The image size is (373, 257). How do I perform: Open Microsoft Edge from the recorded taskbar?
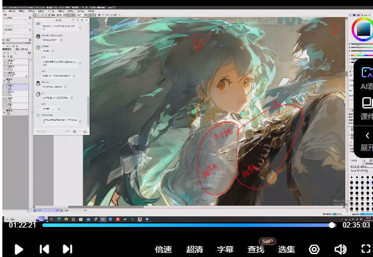coord(59,219)
